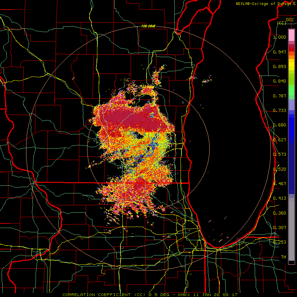Click the 0.627 legend value
Image resolution: width=297 pixels, height=297 pixels.
280,140
